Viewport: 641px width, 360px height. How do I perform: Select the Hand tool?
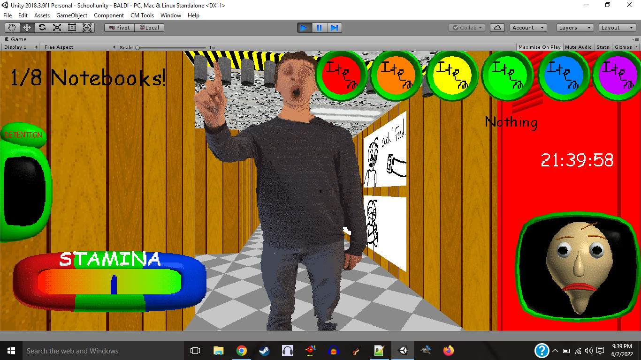tap(12, 27)
